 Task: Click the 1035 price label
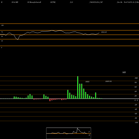tap(87, 82)
